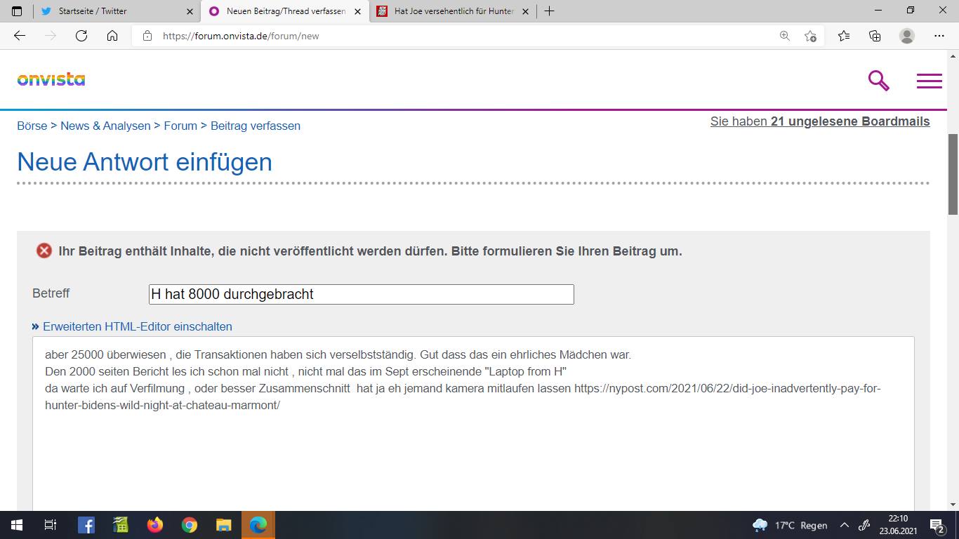This screenshot has height=539, width=959.
Task: Open the Edge profile icon
Action: pos(906,36)
